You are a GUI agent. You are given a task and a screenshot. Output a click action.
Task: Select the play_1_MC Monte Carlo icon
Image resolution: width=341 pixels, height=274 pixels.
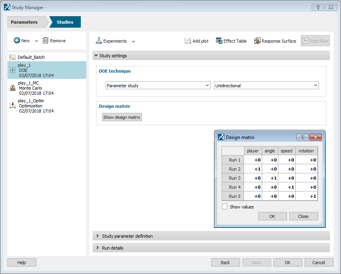tap(13, 88)
